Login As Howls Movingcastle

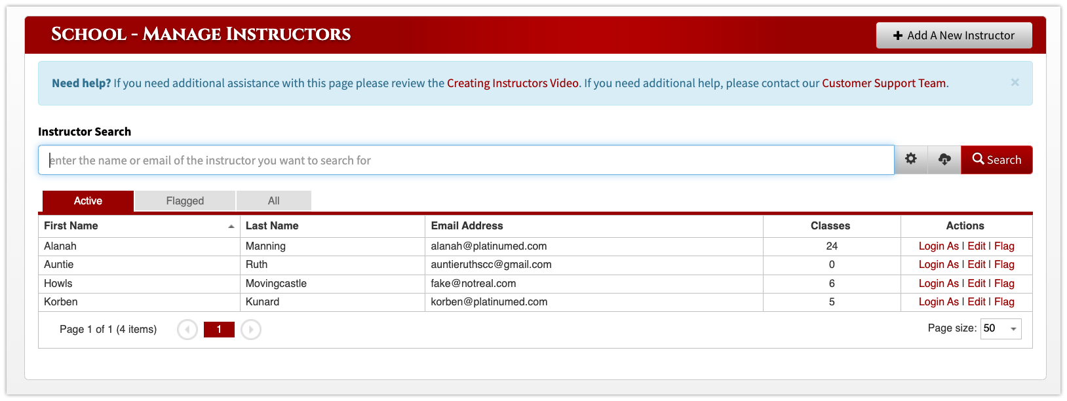(939, 284)
